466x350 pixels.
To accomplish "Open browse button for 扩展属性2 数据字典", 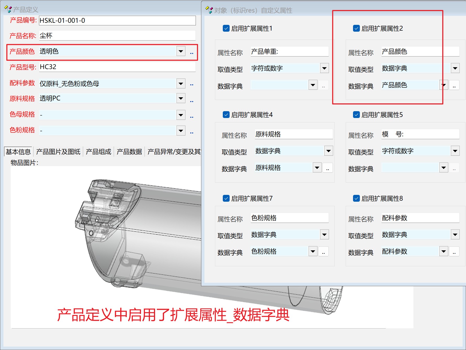I will point(454,85).
